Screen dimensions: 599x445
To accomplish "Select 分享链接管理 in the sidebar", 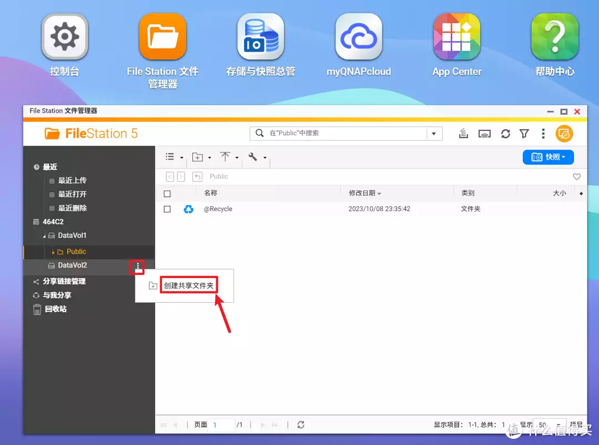I will pyautogui.click(x=64, y=282).
